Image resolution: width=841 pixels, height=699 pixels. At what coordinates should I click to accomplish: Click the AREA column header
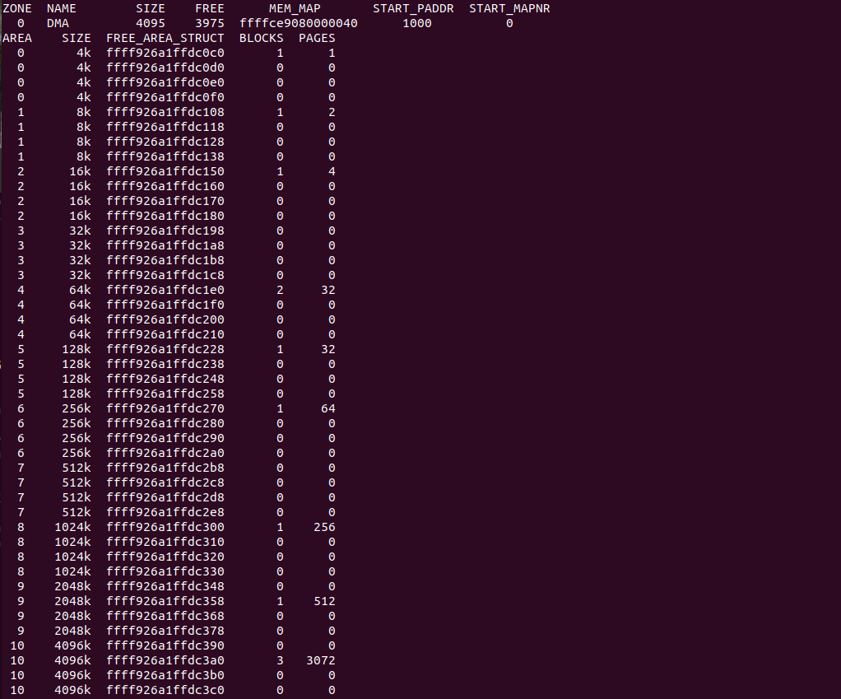coord(17,38)
